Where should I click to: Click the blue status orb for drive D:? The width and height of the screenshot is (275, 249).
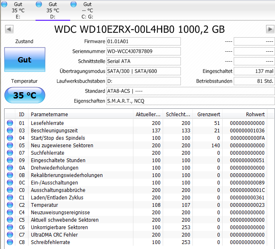39,4
